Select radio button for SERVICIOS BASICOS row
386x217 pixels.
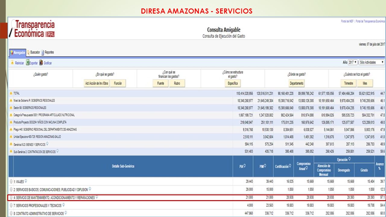(11, 190)
